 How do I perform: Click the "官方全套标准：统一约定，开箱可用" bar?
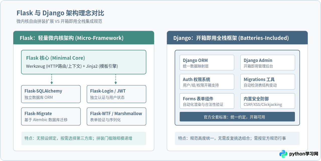tap(237, 117)
